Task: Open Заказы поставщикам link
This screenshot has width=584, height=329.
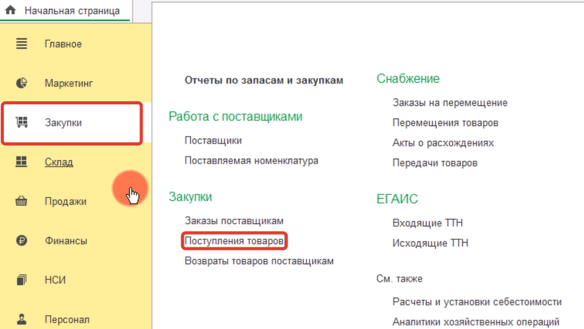Action: click(234, 221)
